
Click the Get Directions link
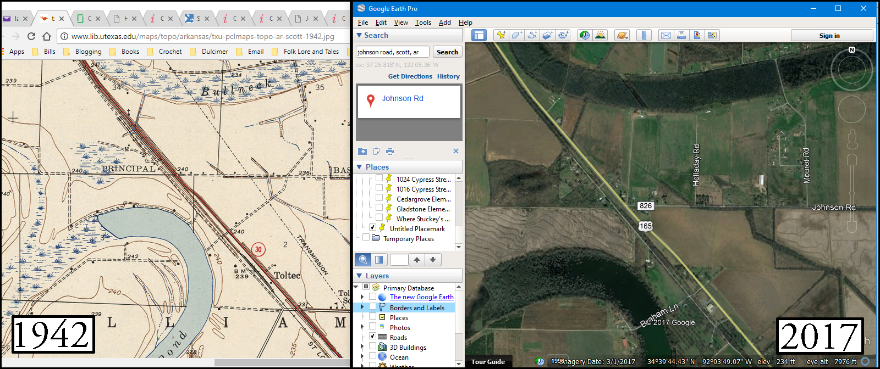[410, 76]
